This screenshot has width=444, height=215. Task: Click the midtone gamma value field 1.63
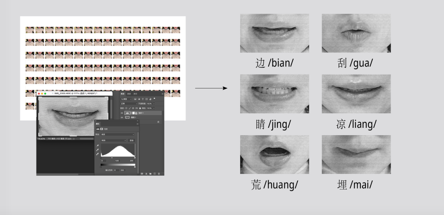click(117, 161)
